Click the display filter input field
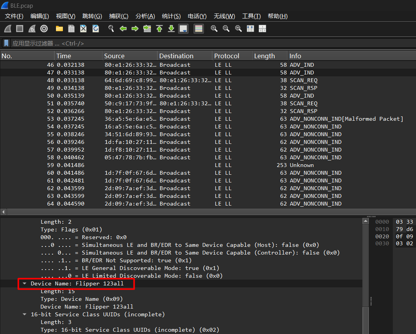 pos(208,43)
